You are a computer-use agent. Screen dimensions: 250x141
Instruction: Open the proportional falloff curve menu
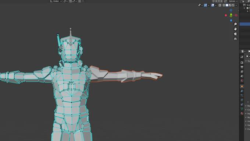tap(83, 1)
